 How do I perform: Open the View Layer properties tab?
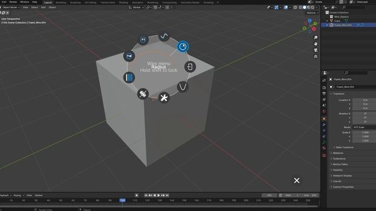pos(324,99)
